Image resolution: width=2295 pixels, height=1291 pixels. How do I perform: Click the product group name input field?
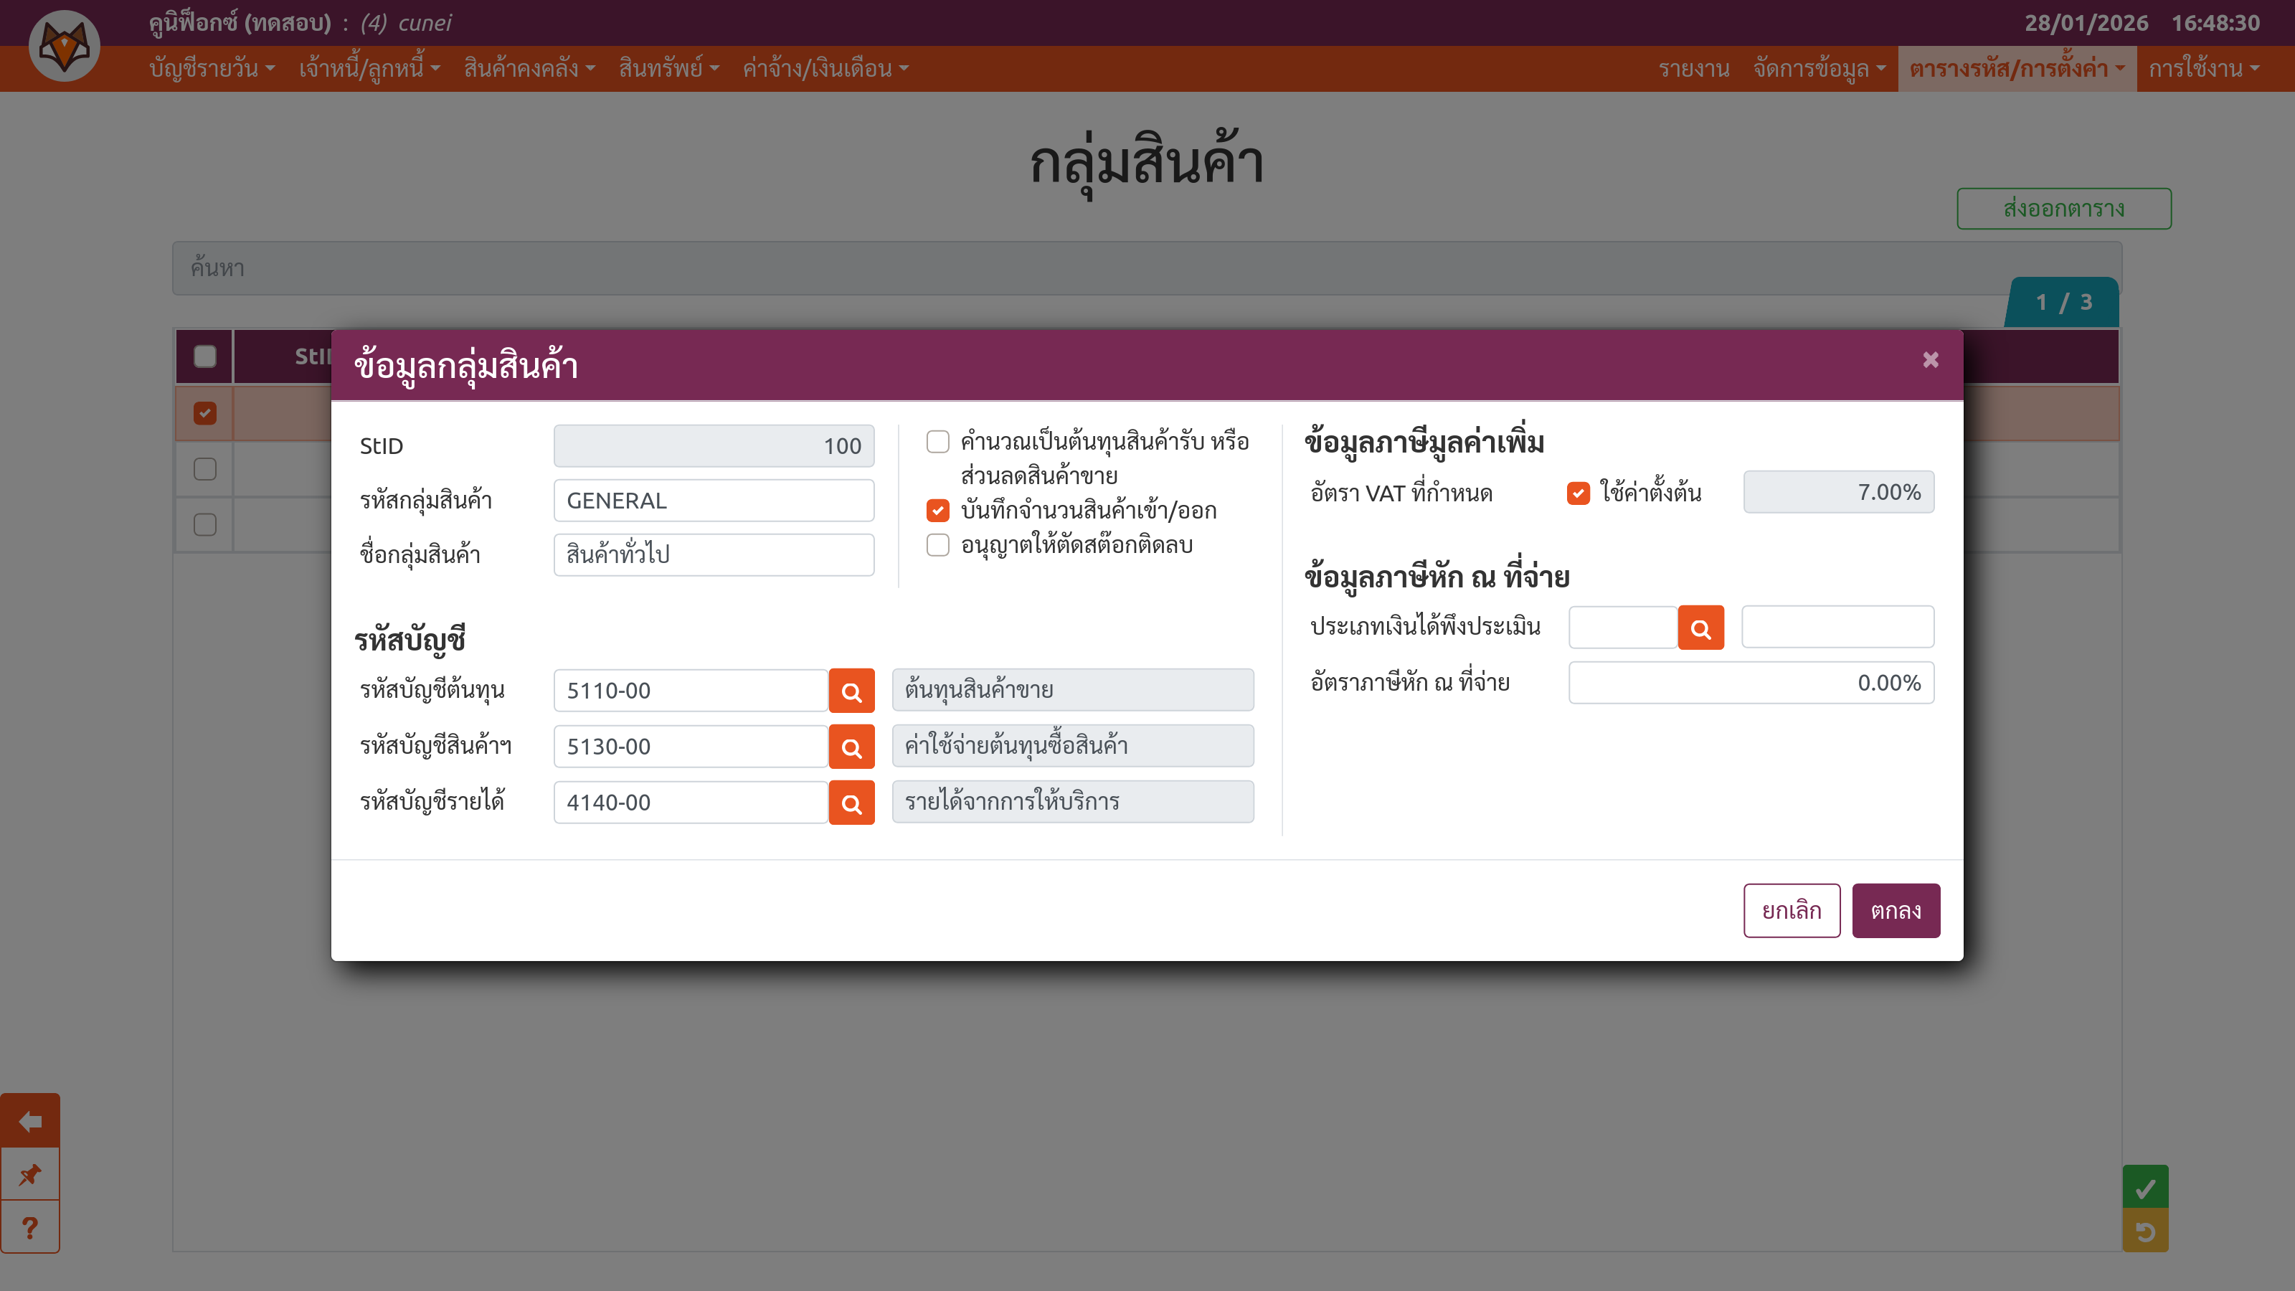pyautogui.click(x=713, y=555)
